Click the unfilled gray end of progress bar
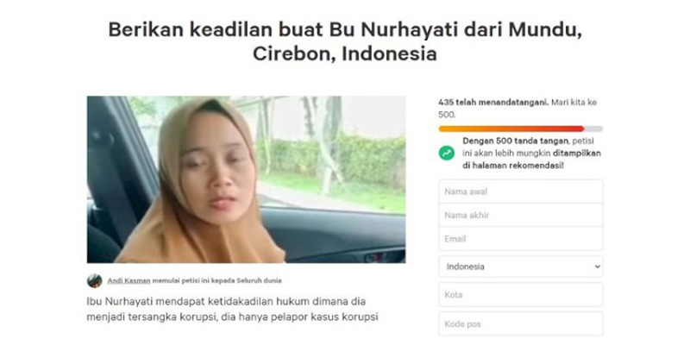 click(x=593, y=129)
